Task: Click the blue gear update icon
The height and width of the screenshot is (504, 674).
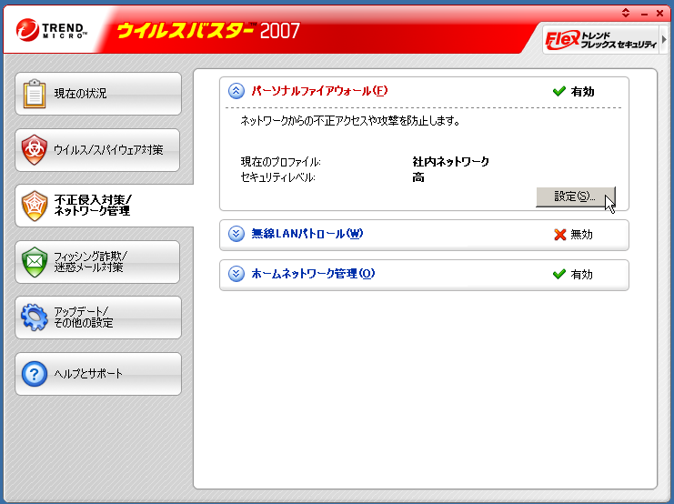Action: coord(35,318)
